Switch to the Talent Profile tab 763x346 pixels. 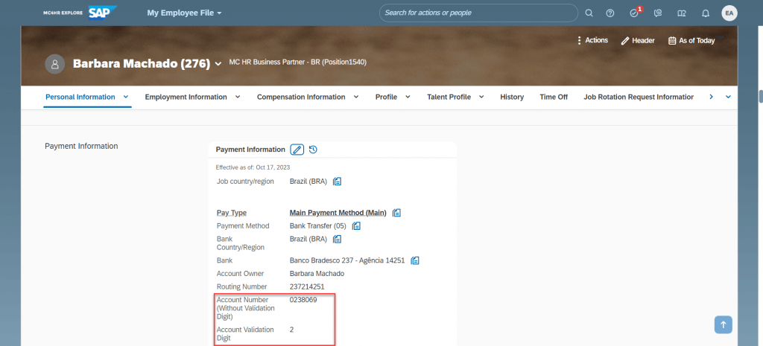(449, 97)
